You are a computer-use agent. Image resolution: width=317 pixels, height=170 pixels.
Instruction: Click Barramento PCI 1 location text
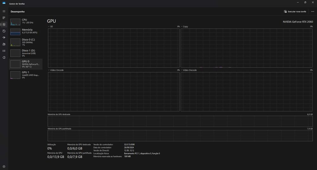(x=142, y=154)
